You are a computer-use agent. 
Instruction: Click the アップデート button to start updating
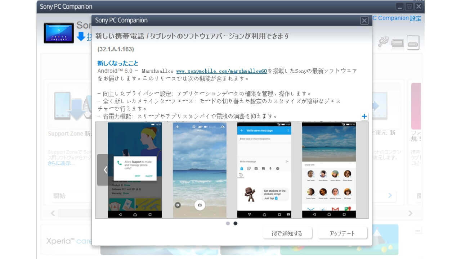(x=342, y=233)
